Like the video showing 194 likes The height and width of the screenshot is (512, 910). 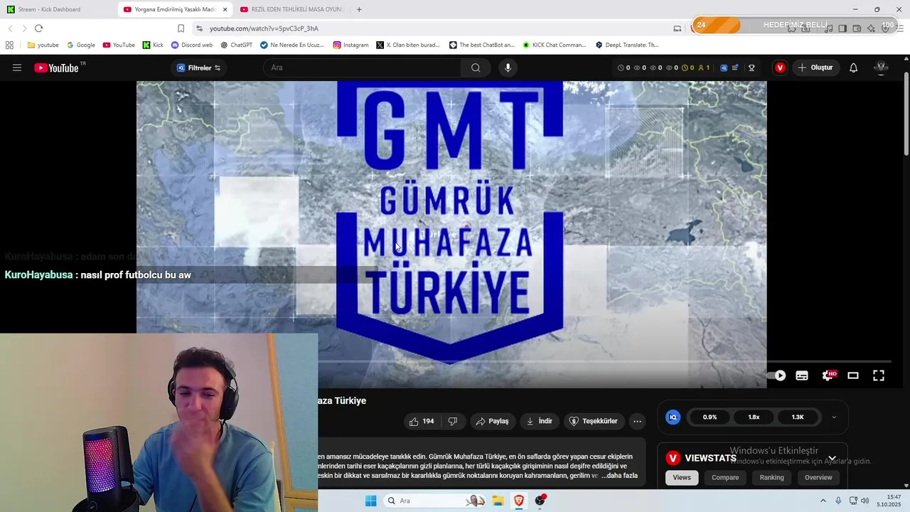[422, 421]
